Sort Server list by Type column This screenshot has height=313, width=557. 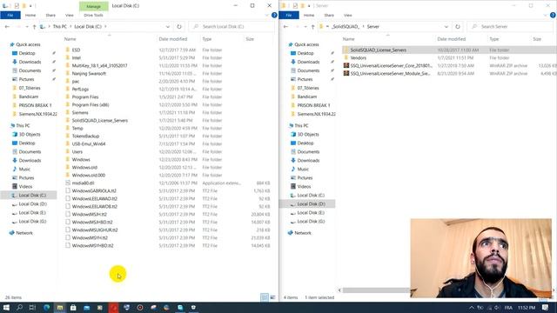click(x=494, y=39)
